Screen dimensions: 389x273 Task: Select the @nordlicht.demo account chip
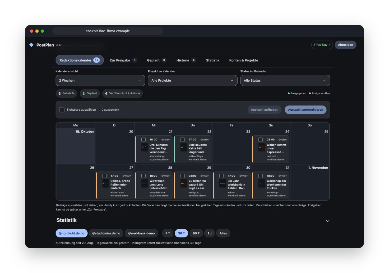coord(72,233)
